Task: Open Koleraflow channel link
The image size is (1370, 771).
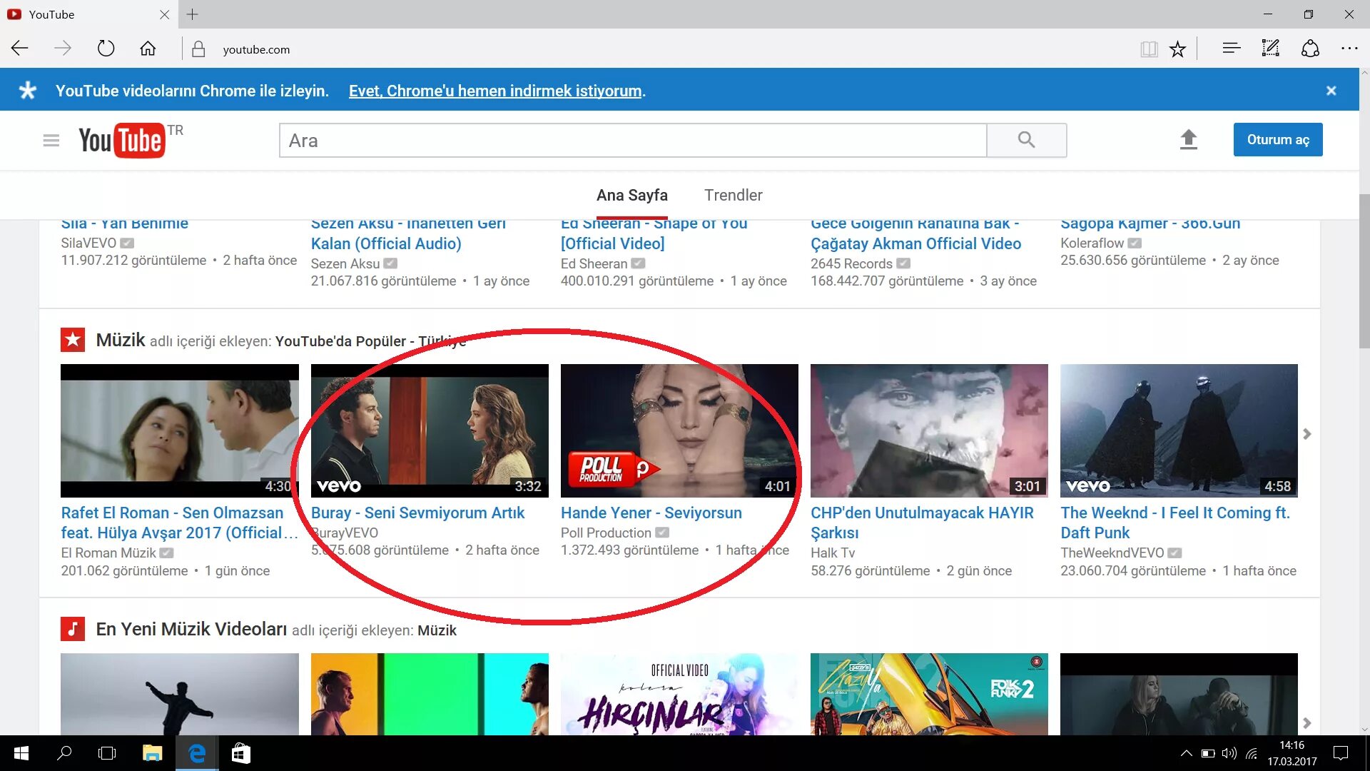Action: [x=1092, y=243]
